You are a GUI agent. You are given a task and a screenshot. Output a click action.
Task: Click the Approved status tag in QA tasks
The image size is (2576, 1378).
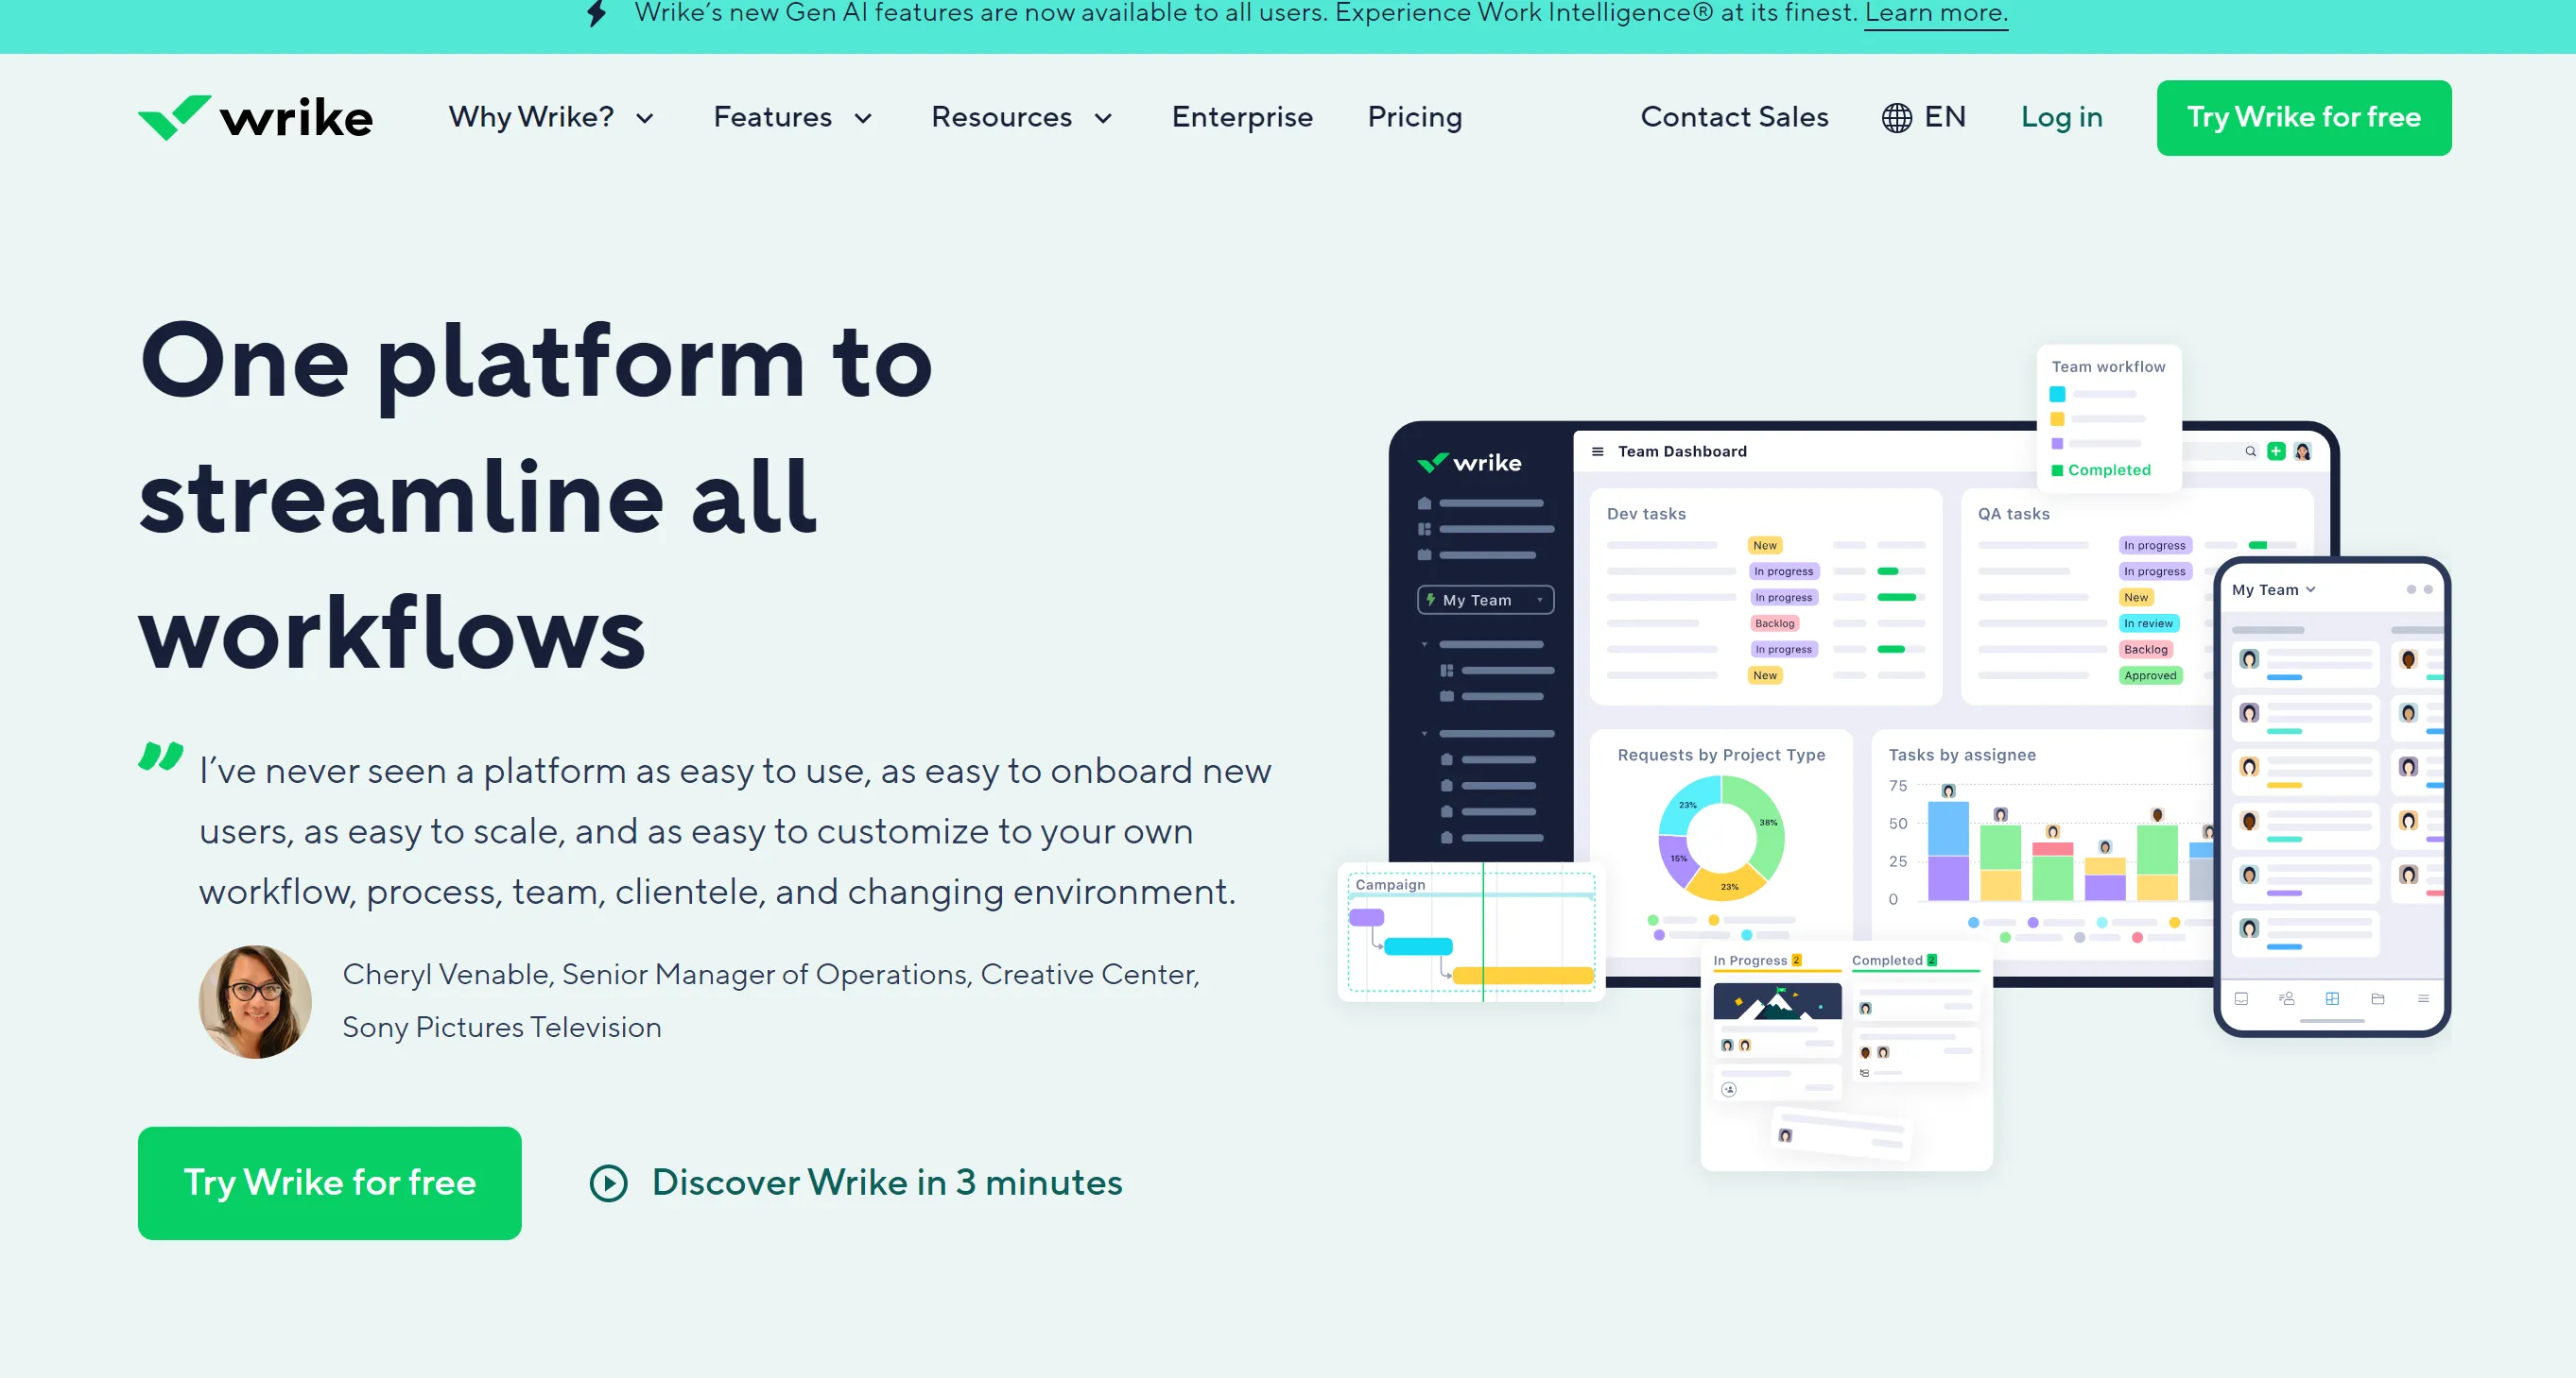click(2150, 675)
